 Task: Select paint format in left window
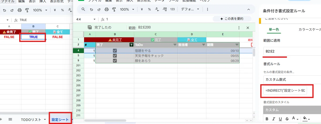tap(27, 10)
